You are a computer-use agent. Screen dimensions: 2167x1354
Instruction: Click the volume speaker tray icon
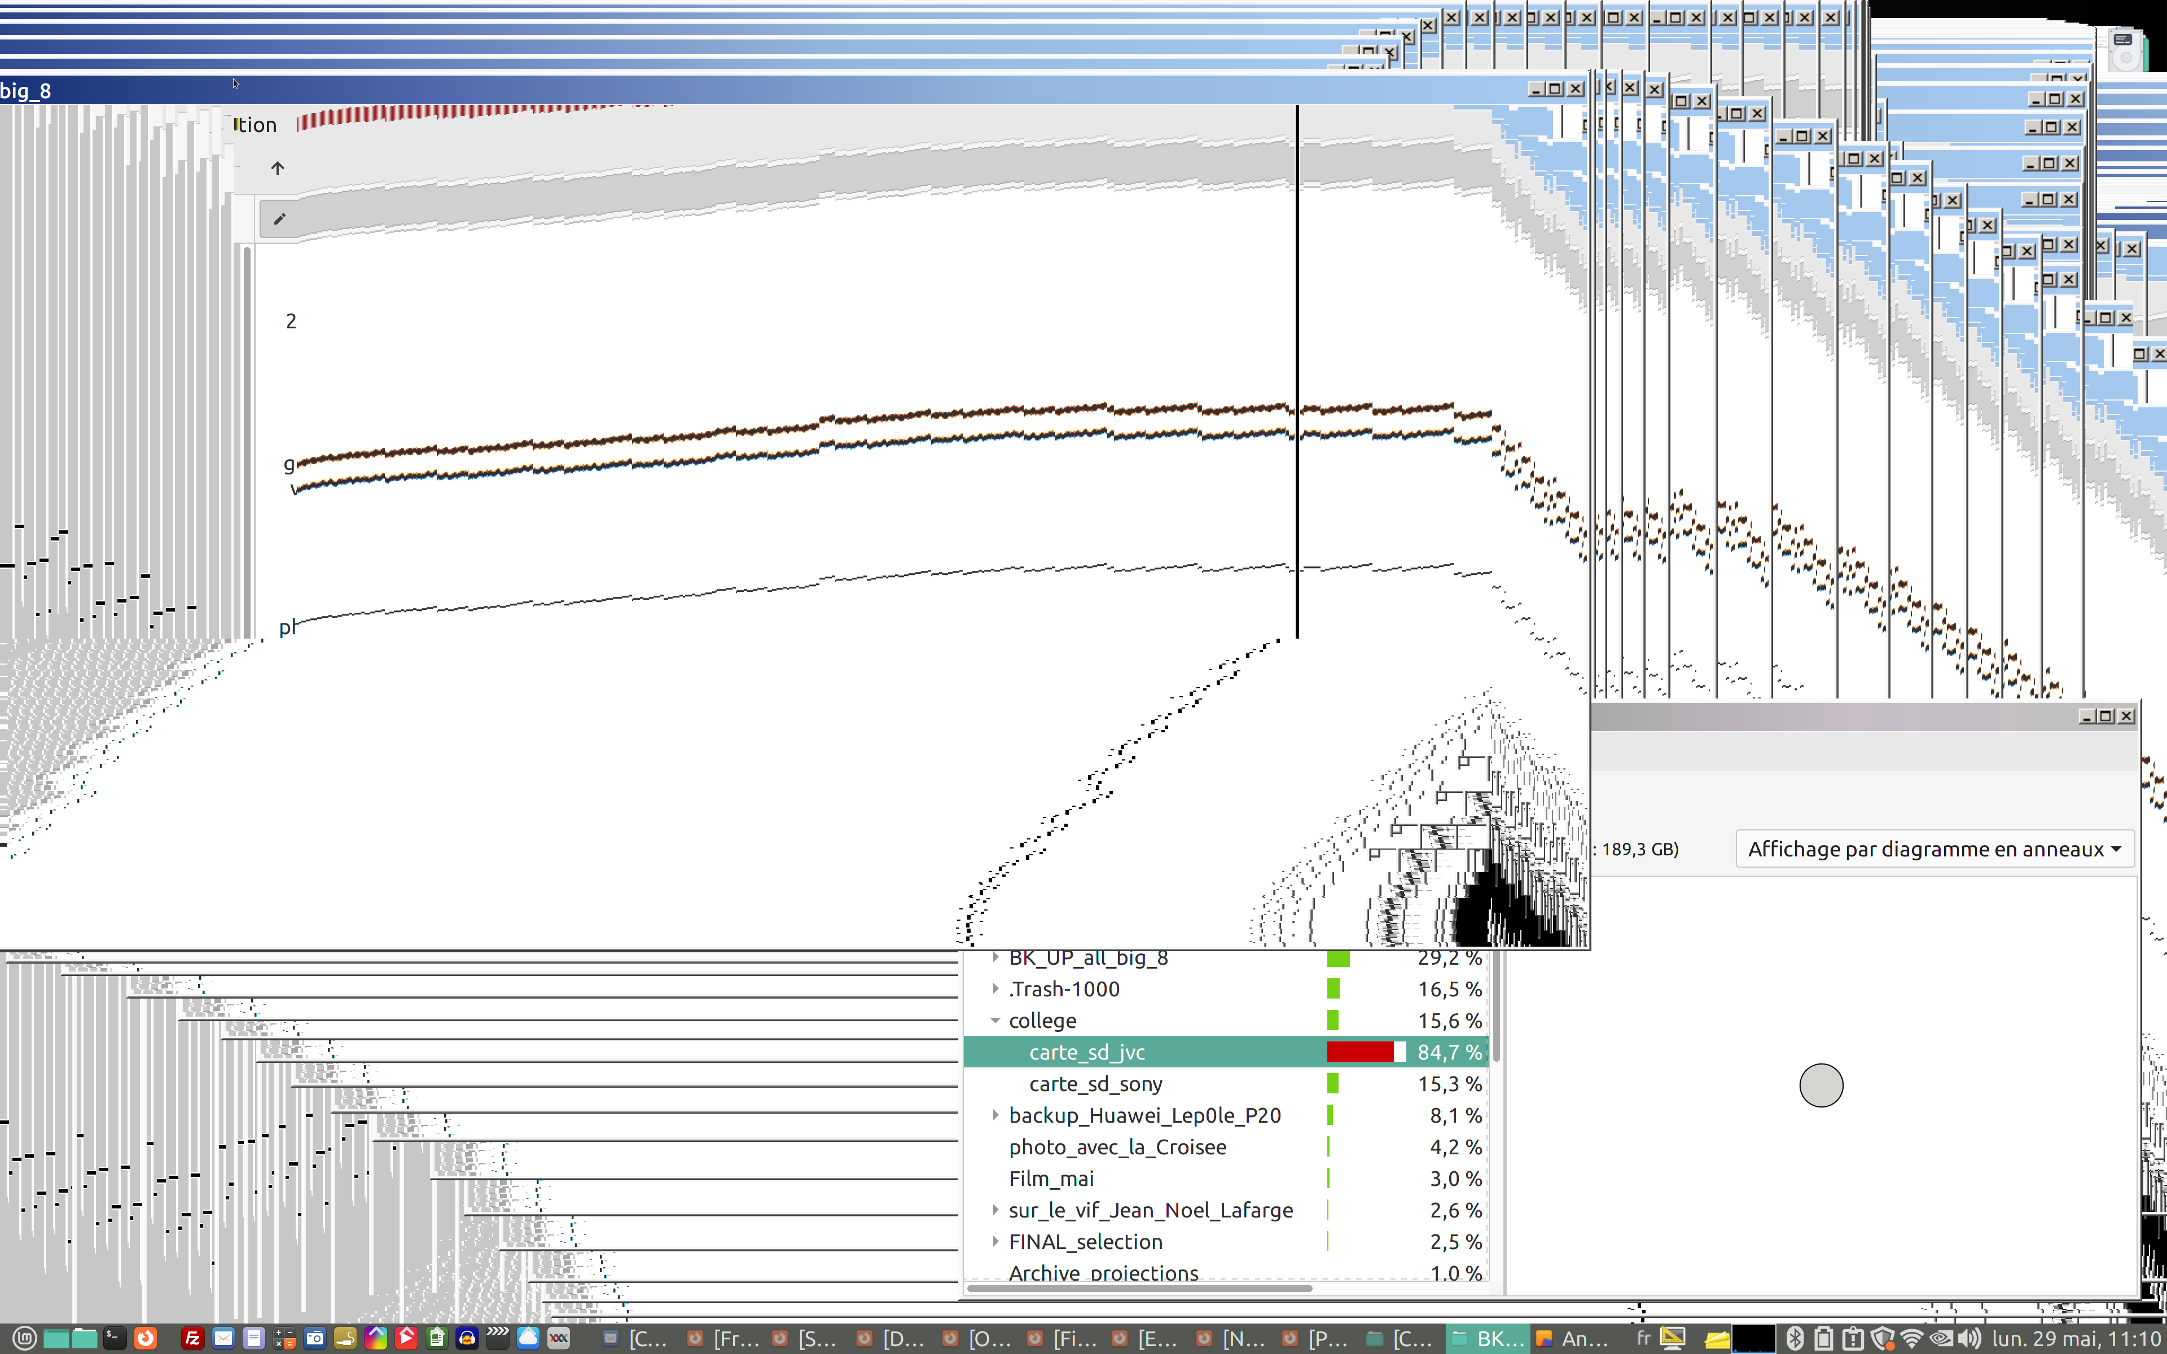click(1968, 1338)
